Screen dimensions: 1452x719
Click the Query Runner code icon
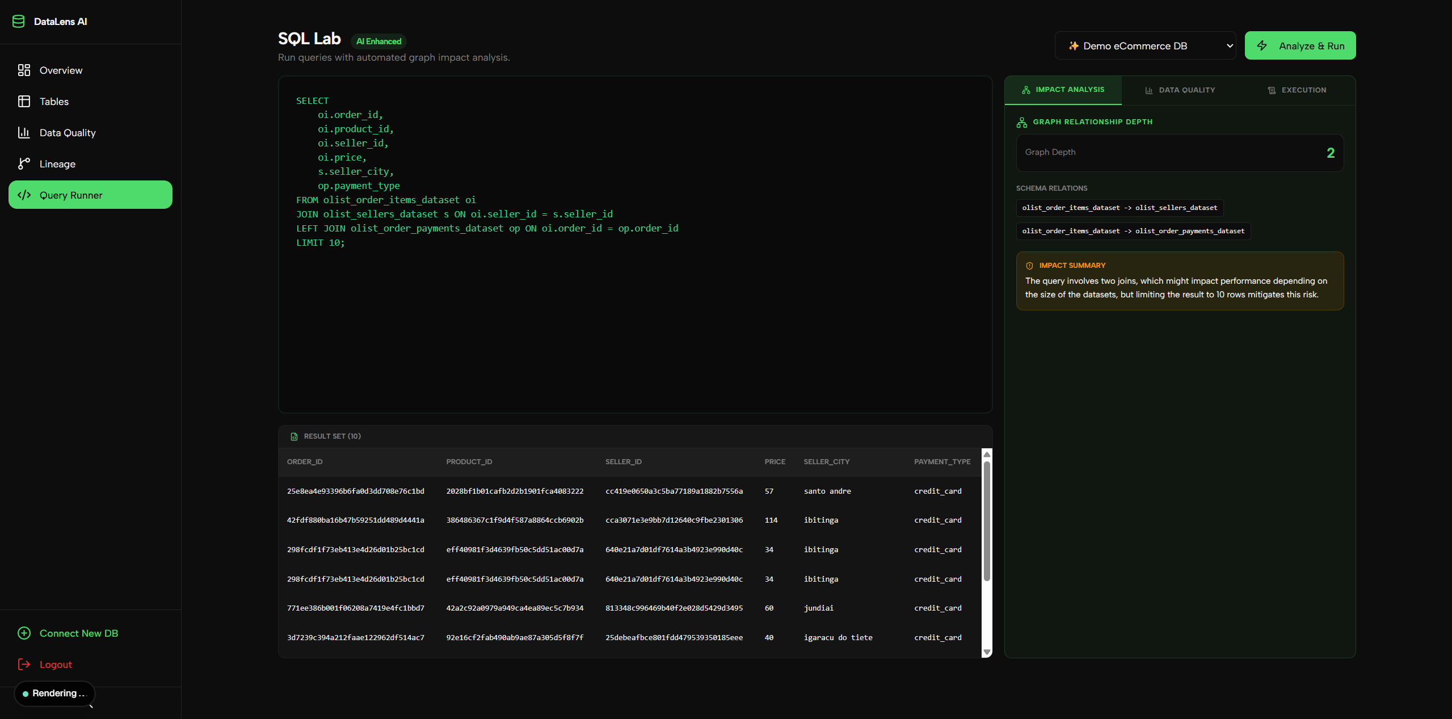24,195
